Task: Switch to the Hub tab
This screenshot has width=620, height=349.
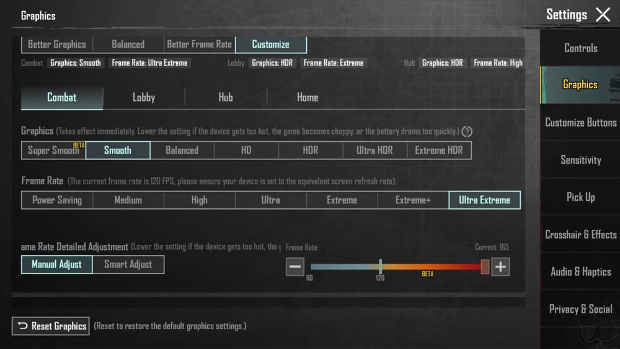Action: pyautogui.click(x=226, y=97)
